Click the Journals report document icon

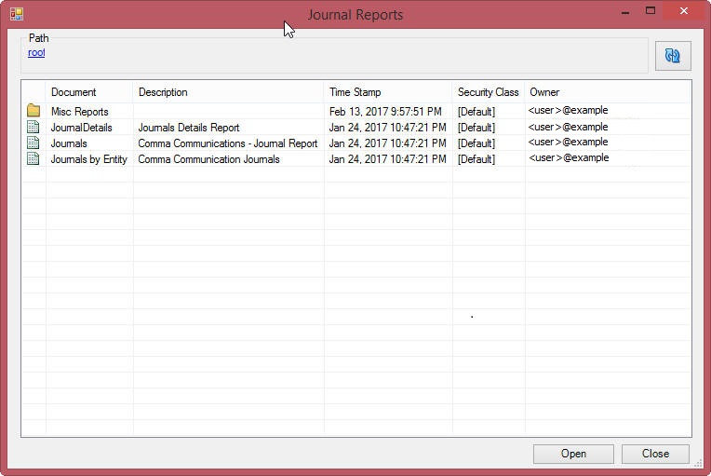coord(34,143)
